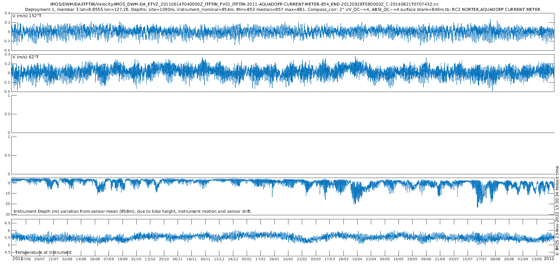Viewport: 560px width, 264px height.
Task: Click the 09/06 date tick label
Action: [426, 259]
